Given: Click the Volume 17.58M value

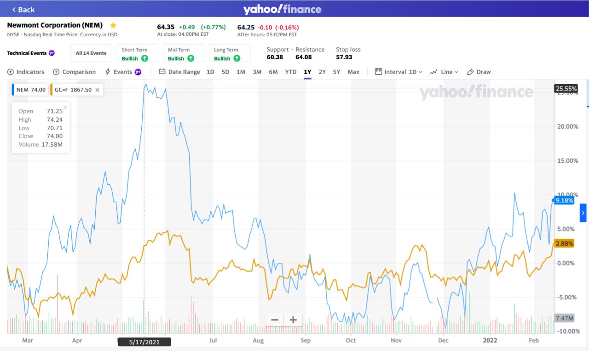Looking at the screenshot, I should (x=52, y=145).
